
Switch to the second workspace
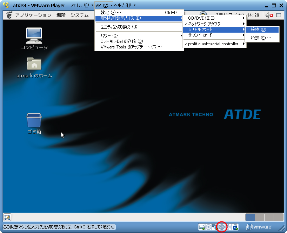pyautogui.click(x=260, y=217)
